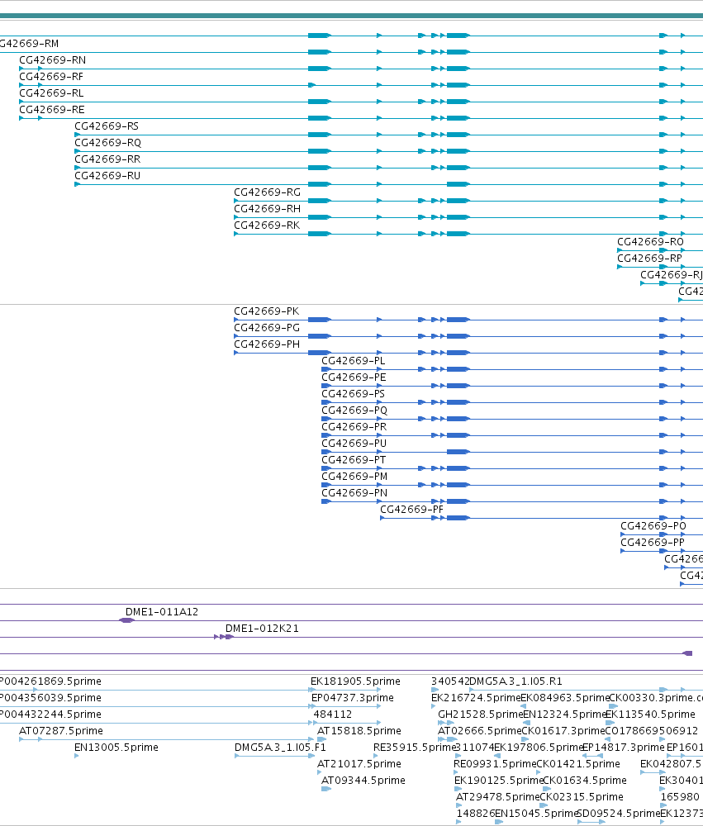Pick the CG42669-RU transcript label
The height and width of the screenshot is (826, 703).
(107, 176)
